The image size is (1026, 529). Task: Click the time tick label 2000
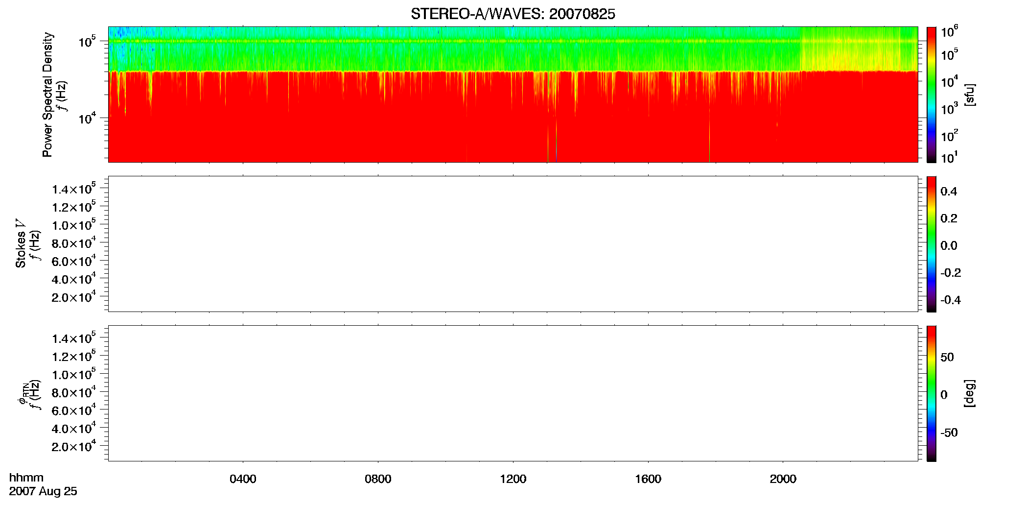pos(783,479)
